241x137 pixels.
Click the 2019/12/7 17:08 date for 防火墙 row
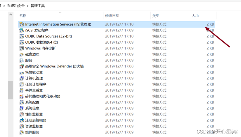(x=119, y=66)
